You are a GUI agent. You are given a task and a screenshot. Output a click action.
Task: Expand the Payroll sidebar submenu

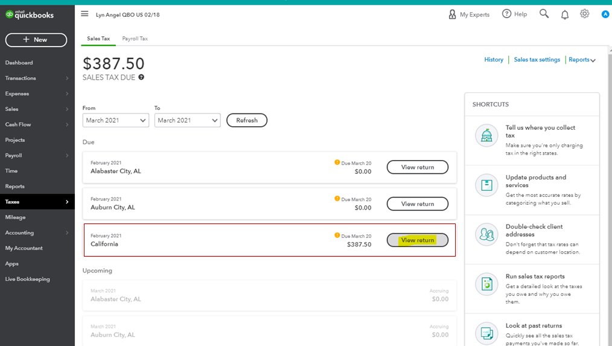tap(67, 155)
